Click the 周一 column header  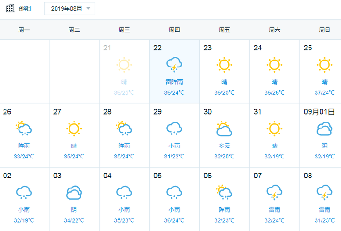pyautogui.click(x=24, y=30)
